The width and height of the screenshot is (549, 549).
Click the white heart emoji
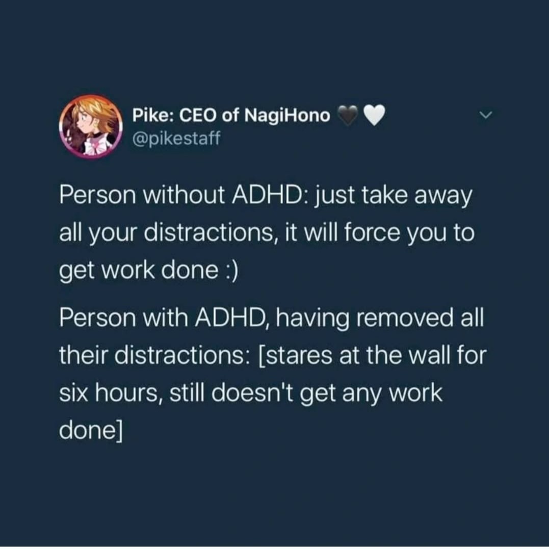tap(374, 116)
